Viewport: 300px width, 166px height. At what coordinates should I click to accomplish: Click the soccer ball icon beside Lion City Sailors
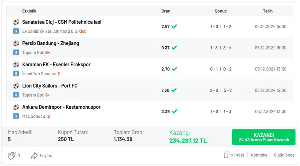click(x=16, y=86)
